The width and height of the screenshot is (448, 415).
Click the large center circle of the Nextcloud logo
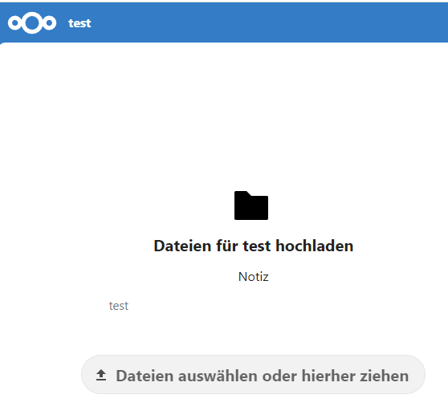[32, 22]
